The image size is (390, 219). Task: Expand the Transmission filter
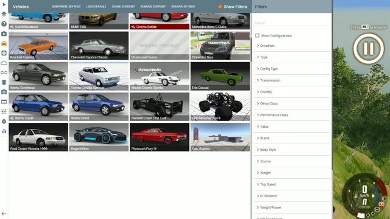[x=292, y=80]
